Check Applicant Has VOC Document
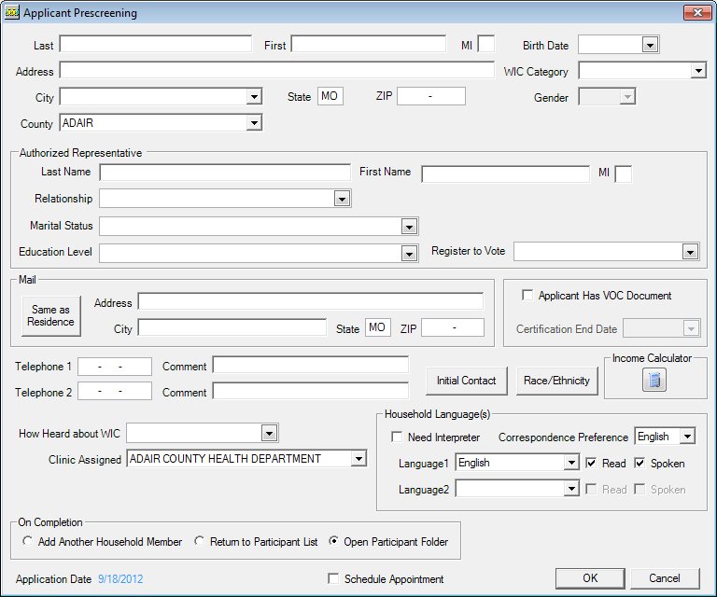 [527, 295]
